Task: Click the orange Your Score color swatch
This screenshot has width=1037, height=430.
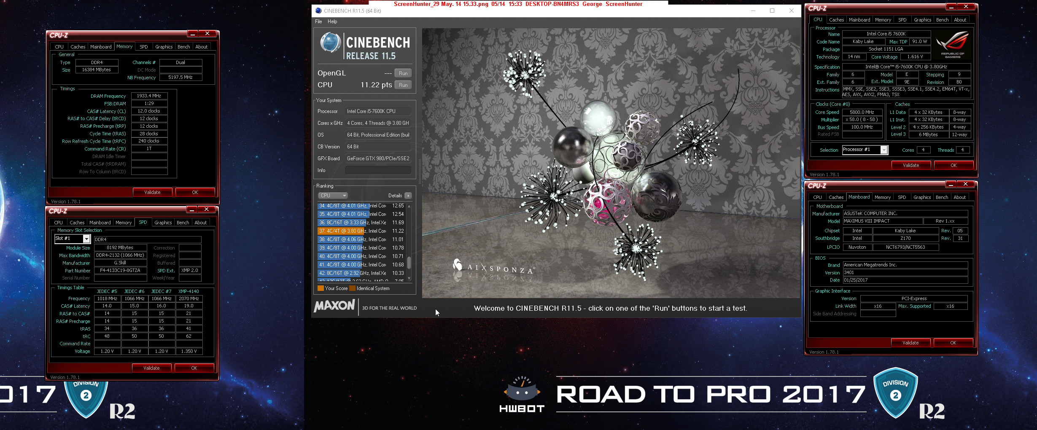Action: [321, 288]
